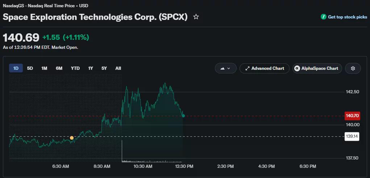Click the 10:30 AM time axis label

143,166
